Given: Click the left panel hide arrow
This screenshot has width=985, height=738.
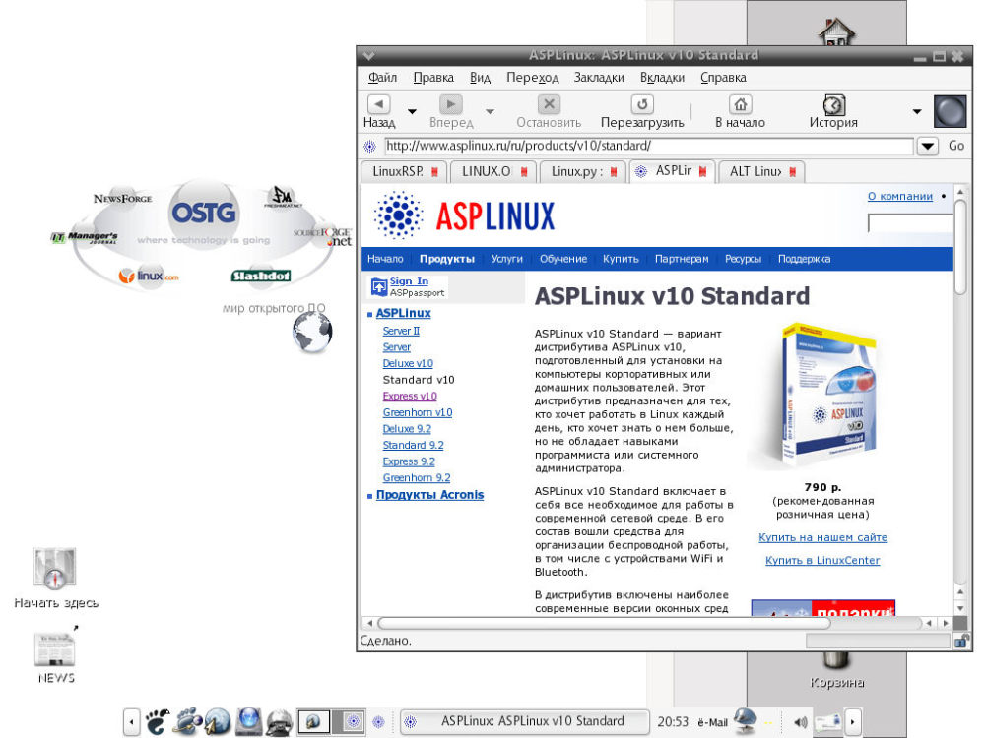Looking at the screenshot, I should [x=131, y=722].
